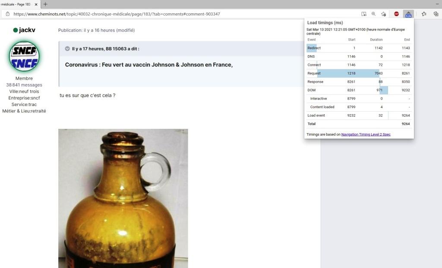
Task: Open a new tab with plus button
Action: coord(45,4)
